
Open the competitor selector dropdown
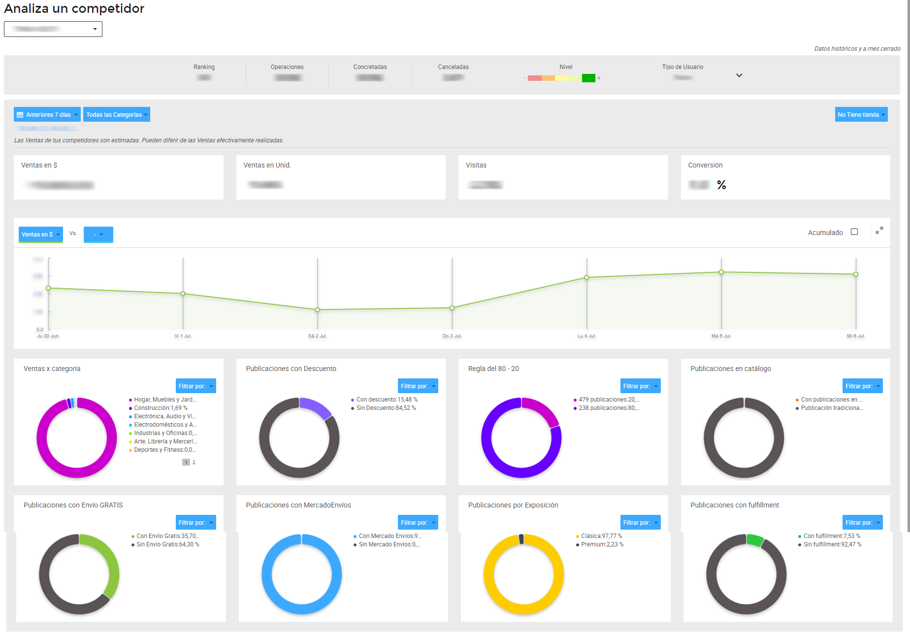pos(53,29)
